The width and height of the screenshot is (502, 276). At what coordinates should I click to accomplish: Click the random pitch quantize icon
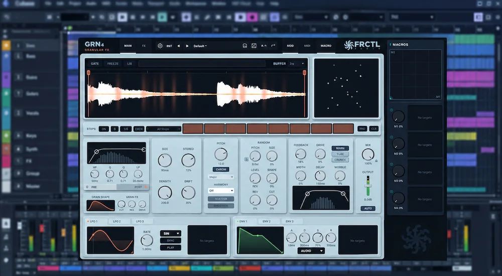coord(246,159)
